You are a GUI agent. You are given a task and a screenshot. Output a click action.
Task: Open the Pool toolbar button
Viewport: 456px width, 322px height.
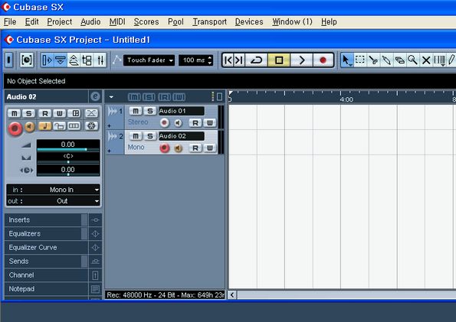[87, 60]
